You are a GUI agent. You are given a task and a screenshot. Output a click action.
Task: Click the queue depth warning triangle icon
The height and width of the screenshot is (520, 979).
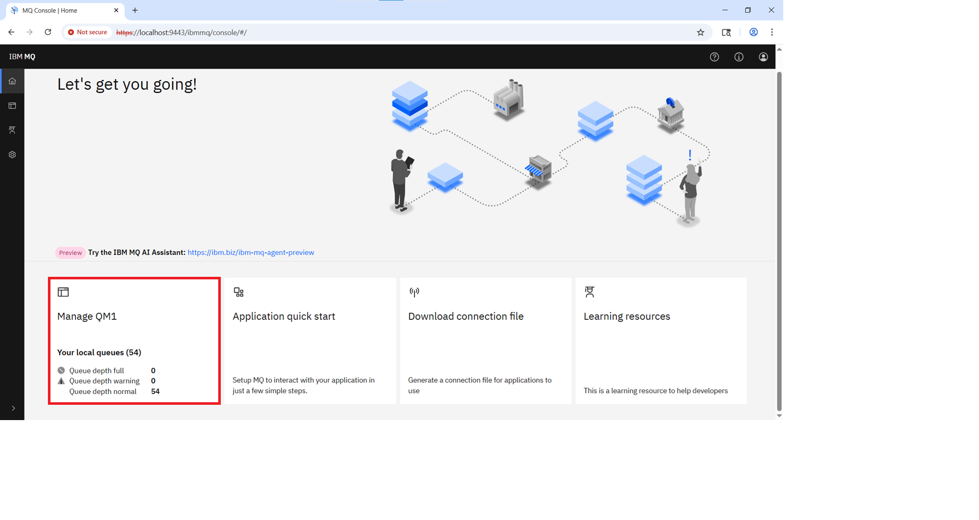pyautogui.click(x=61, y=381)
